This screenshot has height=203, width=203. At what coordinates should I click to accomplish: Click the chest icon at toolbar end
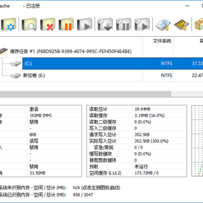[x=198, y=24]
